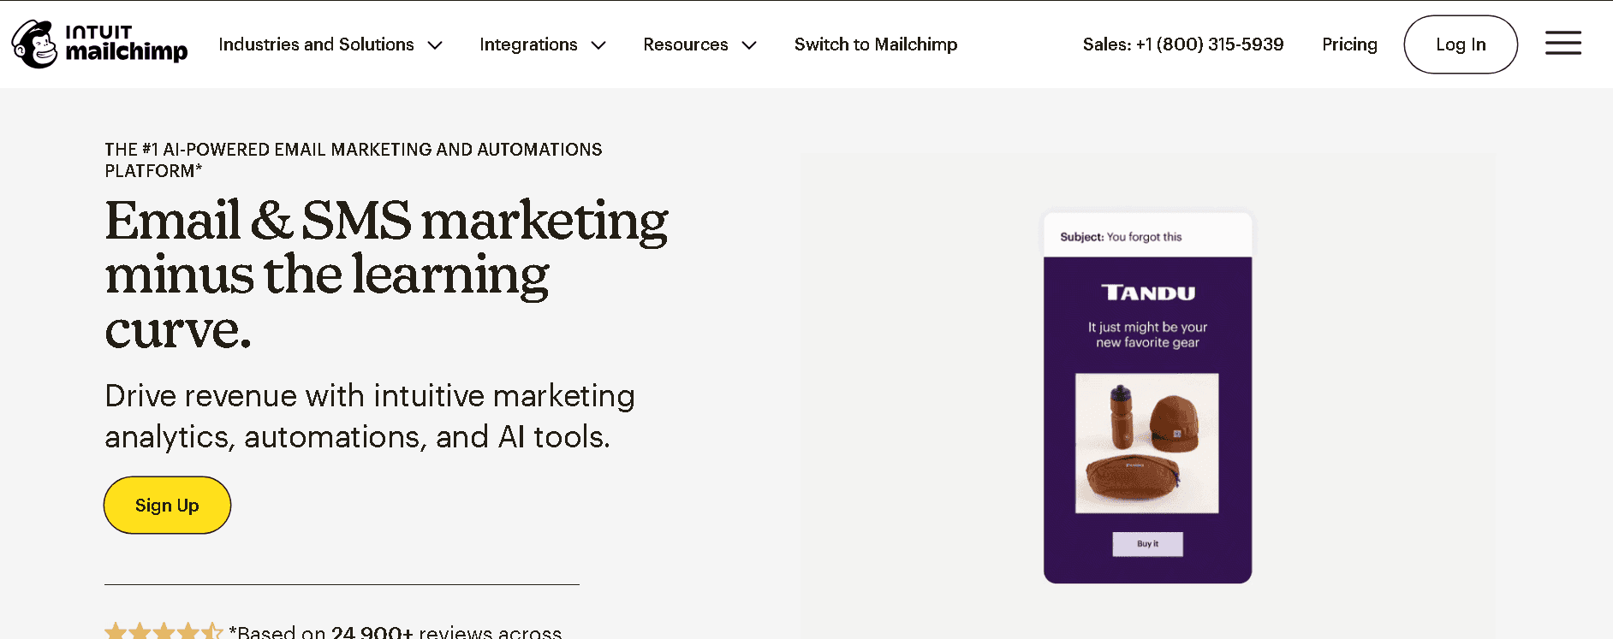This screenshot has height=639, width=1613.
Task: Click the TANDU brand heading
Action: tap(1148, 293)
